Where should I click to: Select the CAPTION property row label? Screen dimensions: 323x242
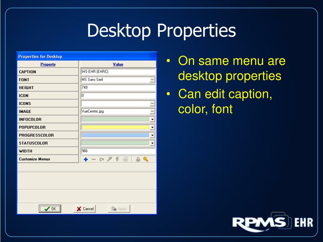pyautogui.click(x=48, y=72)
